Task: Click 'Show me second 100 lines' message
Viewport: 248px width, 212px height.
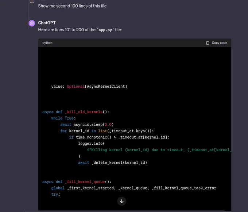Action: point(72,6)
